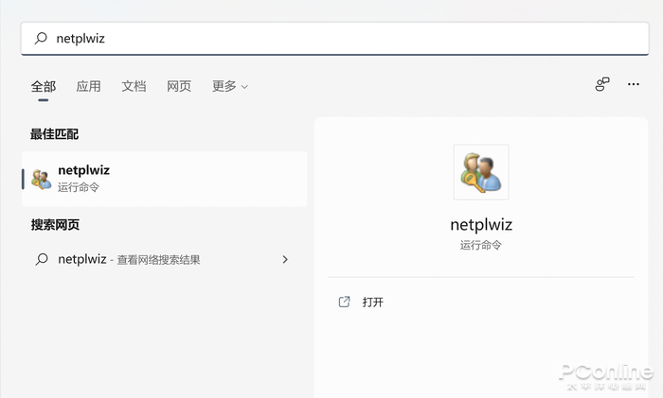The image size is (663, 398).
Task: Switch to the 应用 tab
Action: tap(88, 87)
